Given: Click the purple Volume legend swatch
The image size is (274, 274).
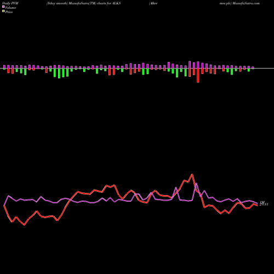Looking at the screenshot, I should coord(3,7).
